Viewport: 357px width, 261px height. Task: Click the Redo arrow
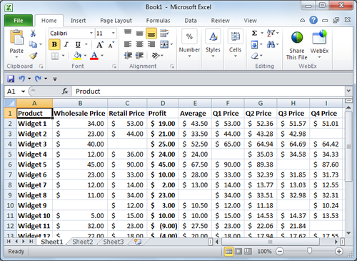coord(38,79)
